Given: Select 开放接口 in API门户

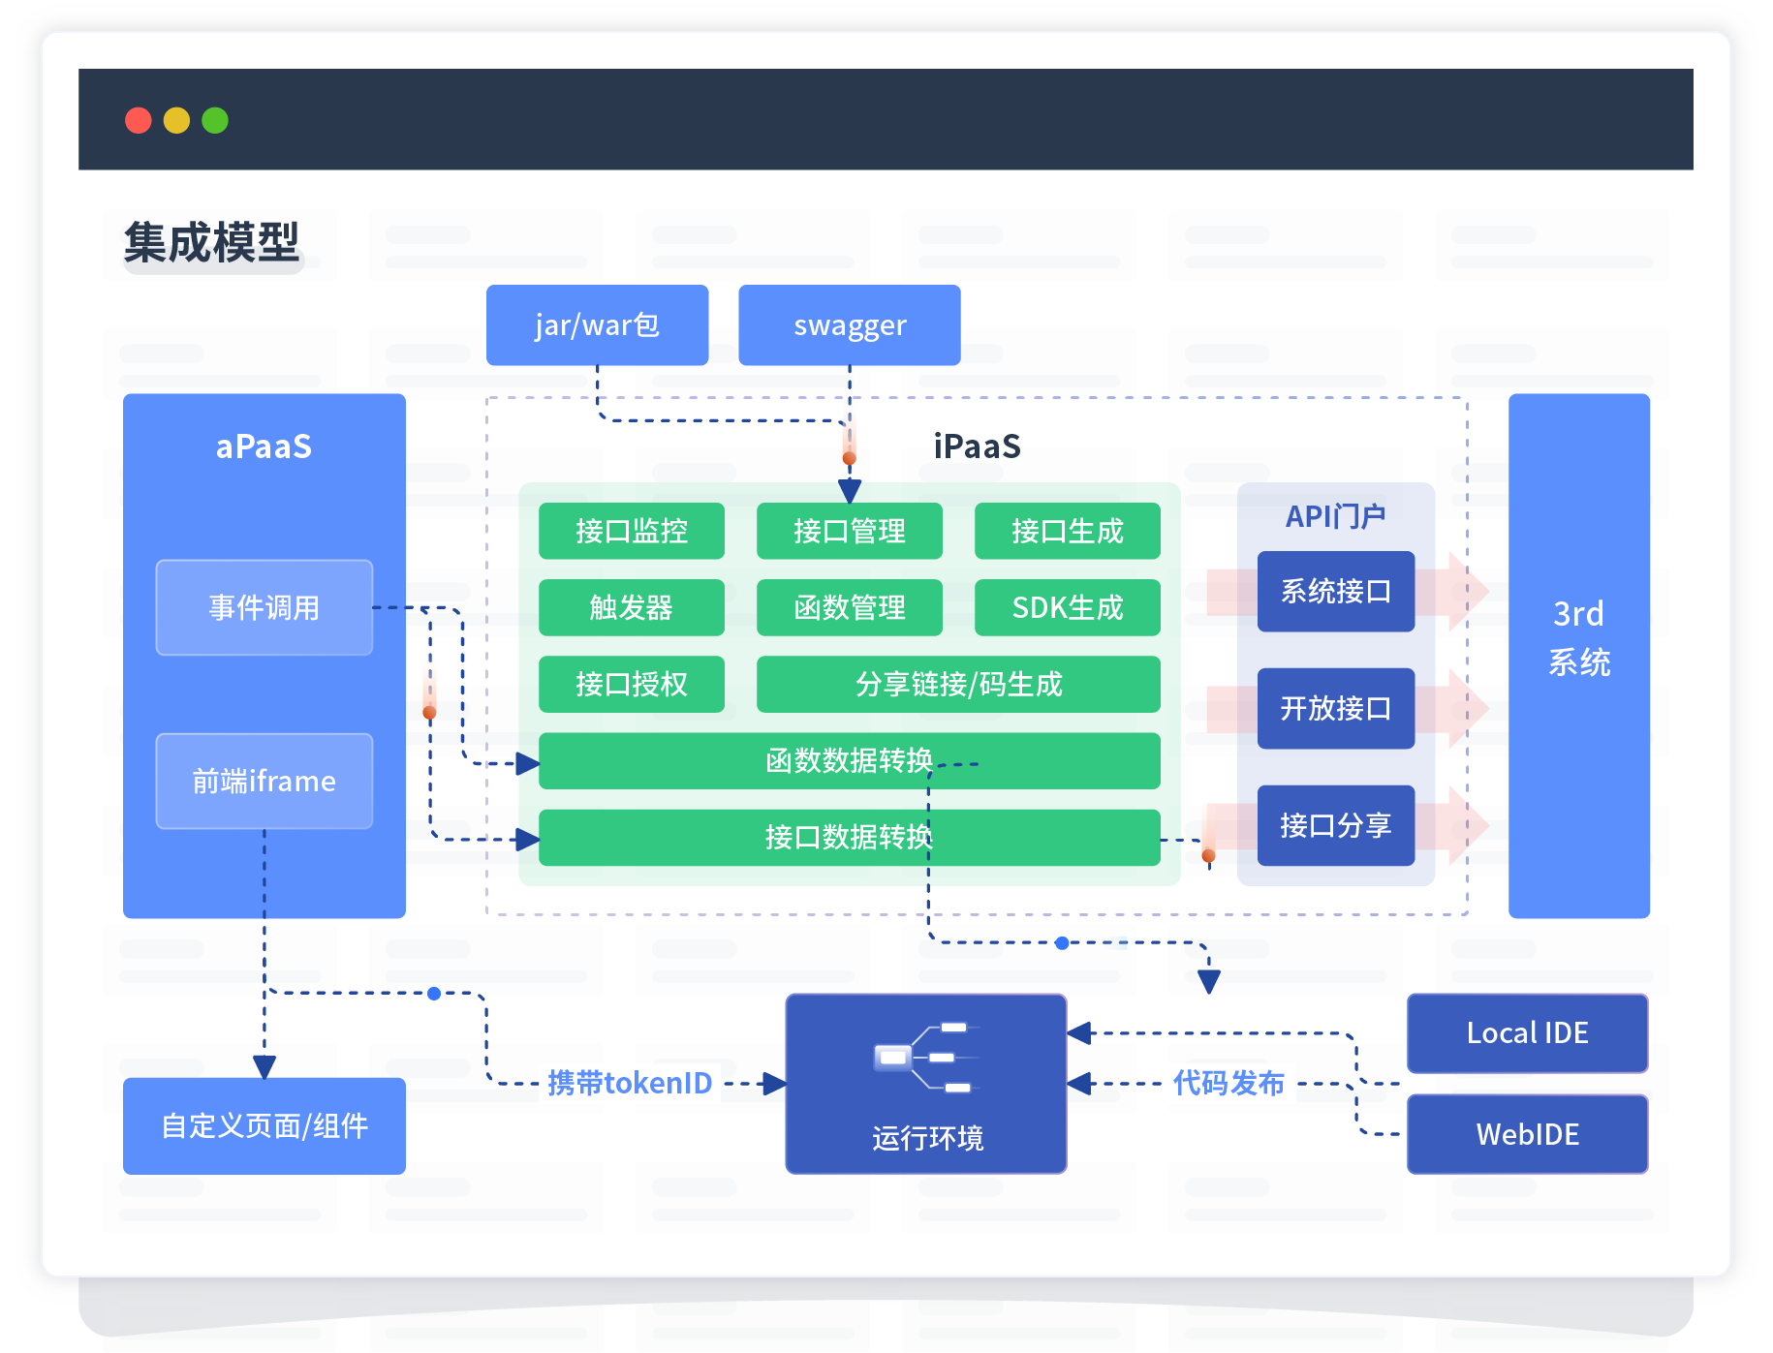Looking at the screenshot, I should (x=1335, y=708).
